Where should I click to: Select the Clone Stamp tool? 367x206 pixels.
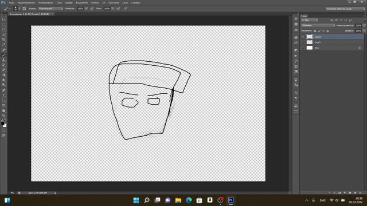pyautogui.click(x=3, y=60)
